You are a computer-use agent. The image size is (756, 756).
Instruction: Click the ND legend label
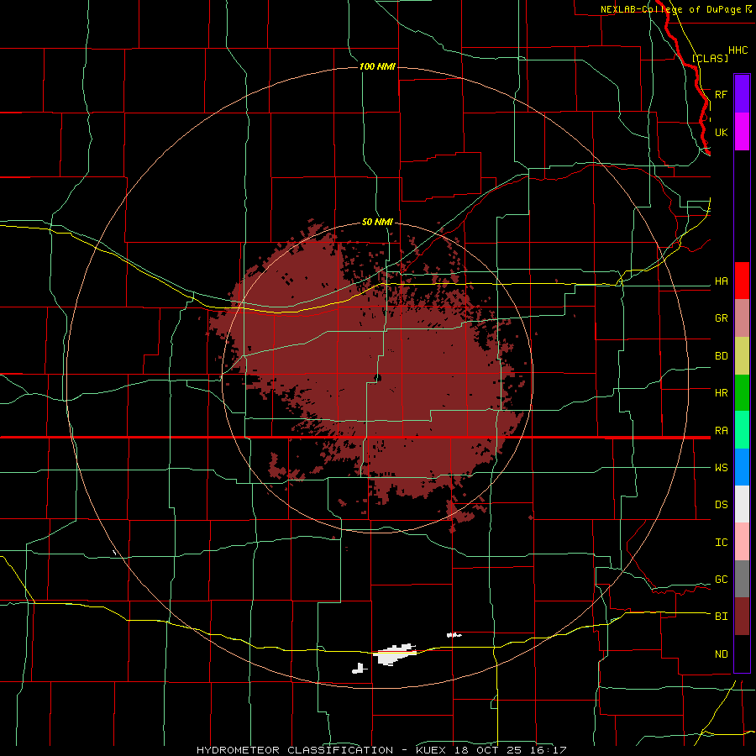pos(721,654)
